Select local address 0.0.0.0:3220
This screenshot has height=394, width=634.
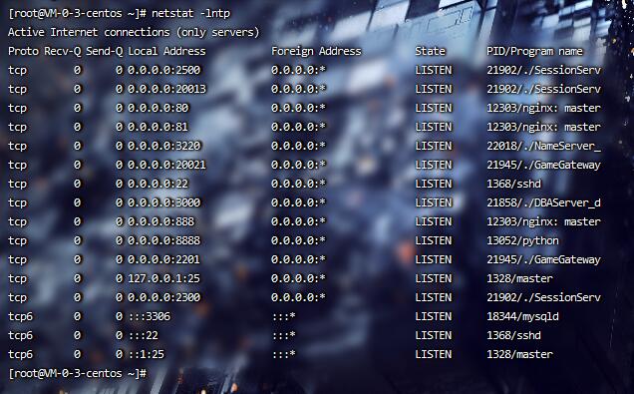point(164,146)
